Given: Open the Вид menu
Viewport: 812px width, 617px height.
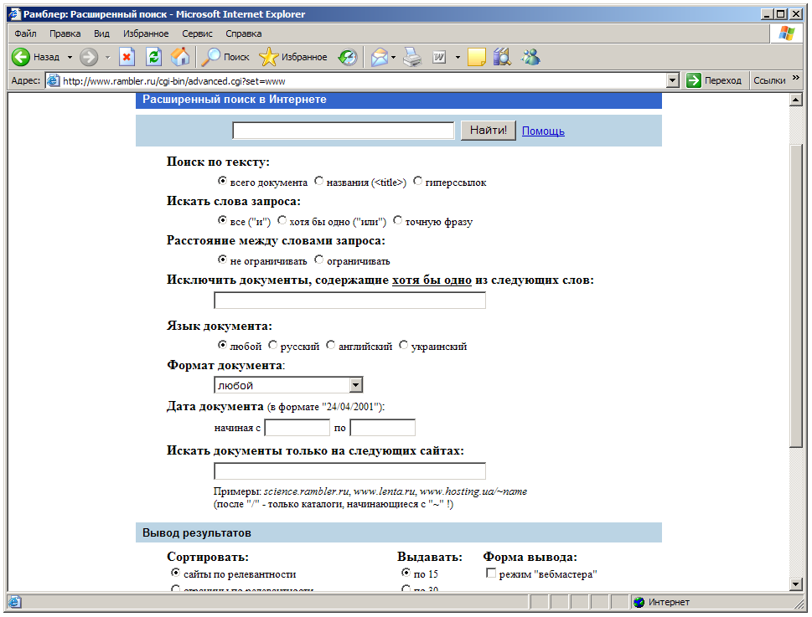Looking at the screenshot, I should tap(101, 33).
